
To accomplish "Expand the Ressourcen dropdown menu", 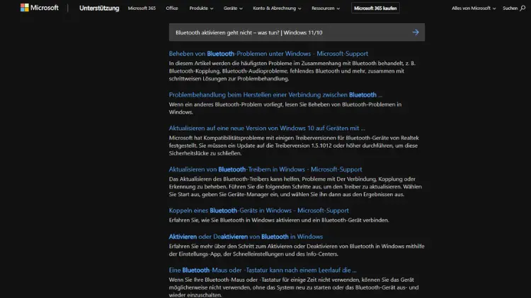I will pos(326,8).
